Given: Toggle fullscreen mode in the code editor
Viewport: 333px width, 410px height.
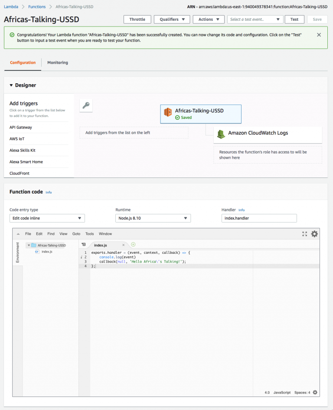Looking at the screenshot, I should click(x=304, y=234).
